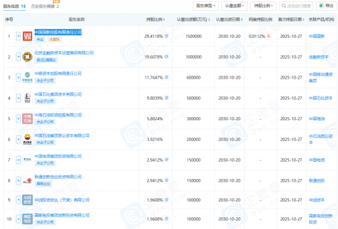Expand row 5 中海石油投资控股 plus button

coord(18,118)
